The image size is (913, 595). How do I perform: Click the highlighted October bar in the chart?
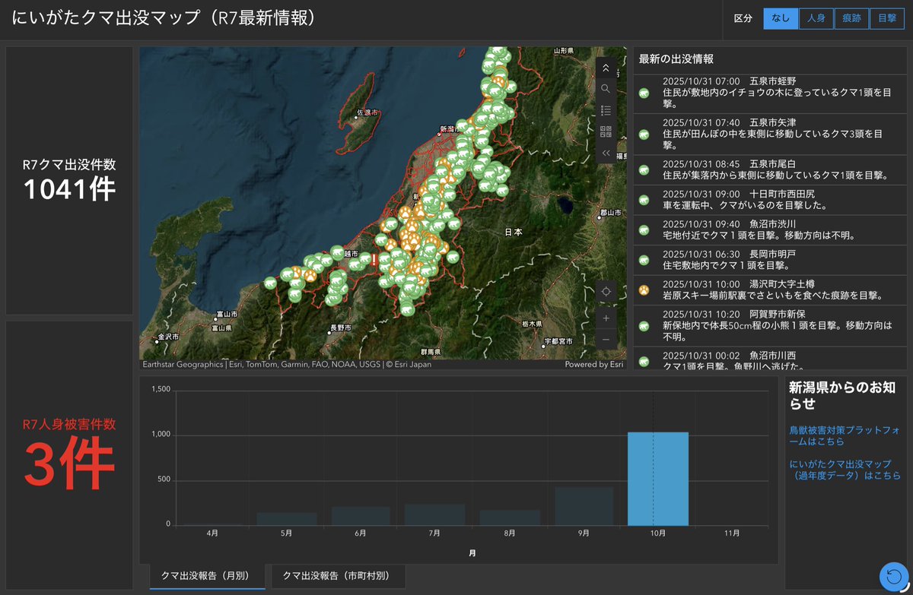(x=658, y=479)
